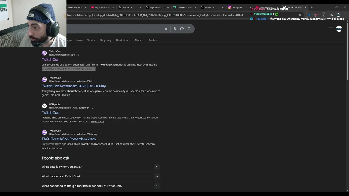Open People also ask options menu
Image resolution: width=349 pixels, height=196 pixels.
[x=74, y=158]
